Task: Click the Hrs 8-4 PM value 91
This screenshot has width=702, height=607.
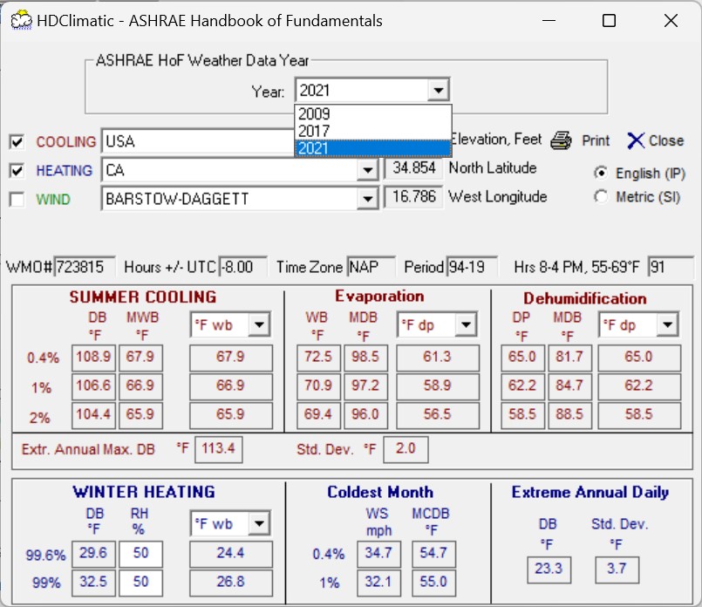Action: [x=671, y=267]
